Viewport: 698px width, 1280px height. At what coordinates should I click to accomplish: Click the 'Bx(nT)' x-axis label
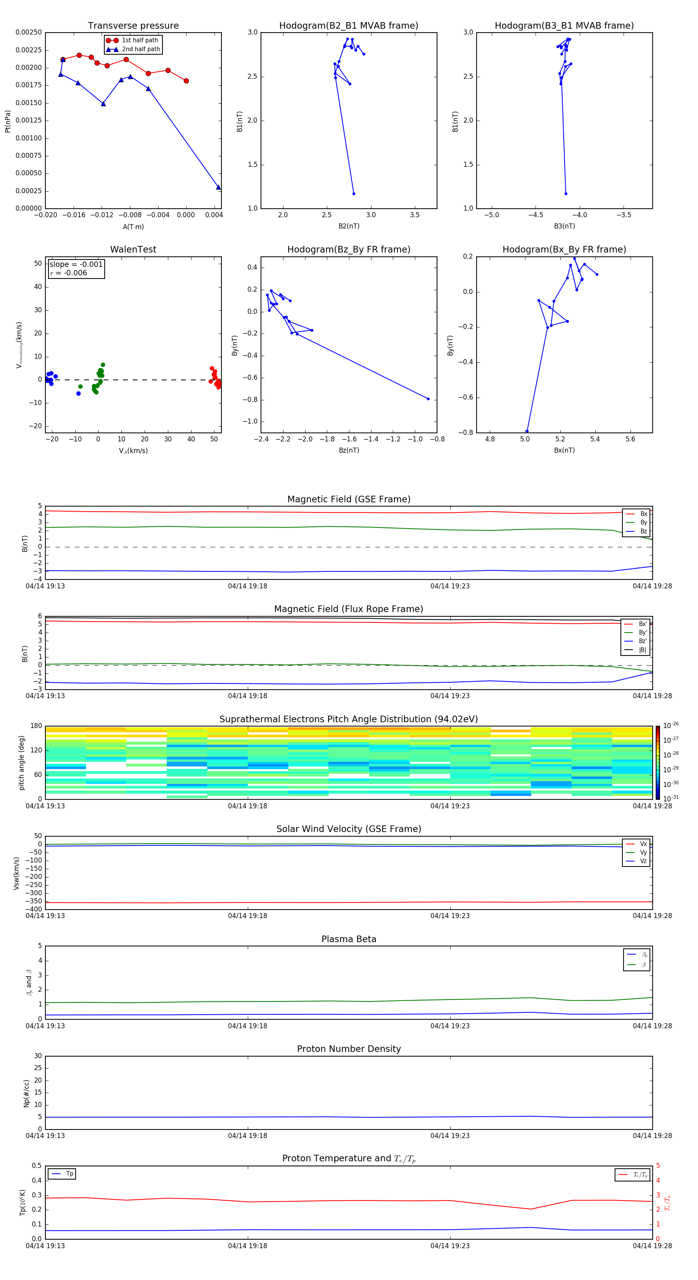tap(564, 450)
